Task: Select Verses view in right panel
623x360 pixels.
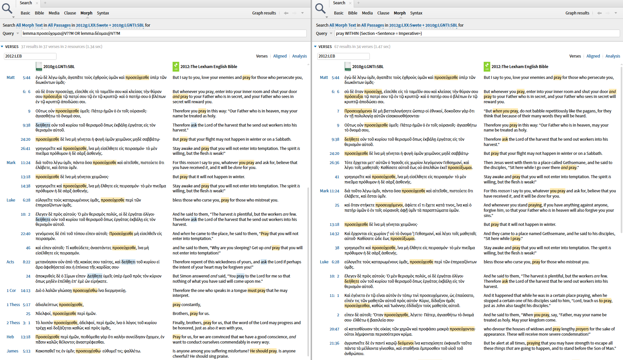Action: point(575,56)
